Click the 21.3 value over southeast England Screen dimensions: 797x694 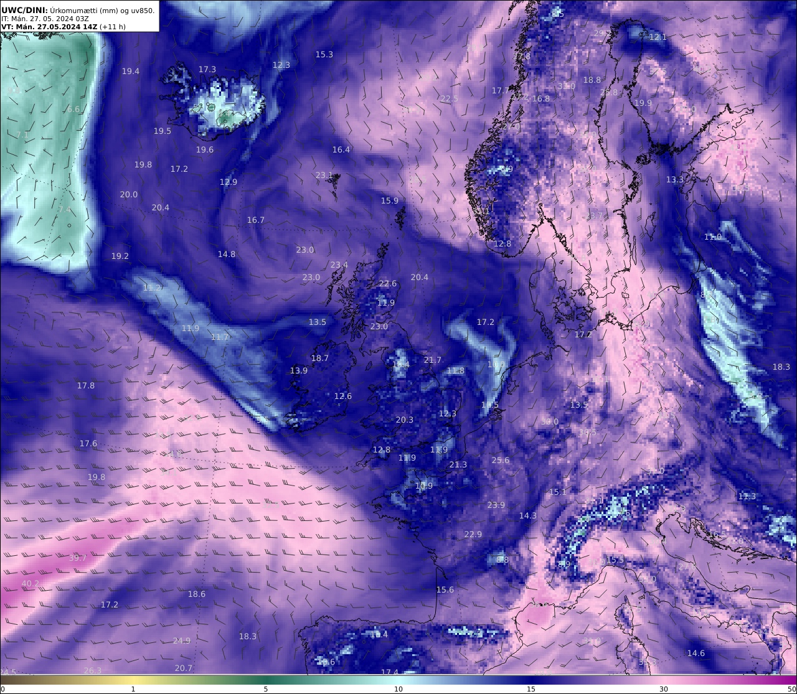(458, 465)
